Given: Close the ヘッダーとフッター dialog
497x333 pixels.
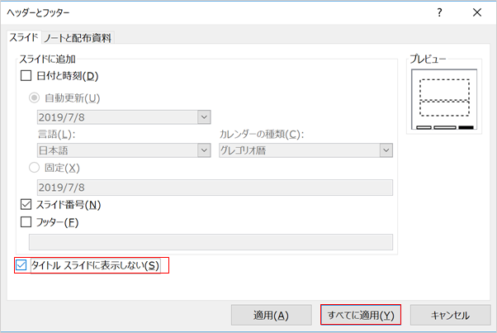Looking at the screenshot, I should tap(476, 12).
